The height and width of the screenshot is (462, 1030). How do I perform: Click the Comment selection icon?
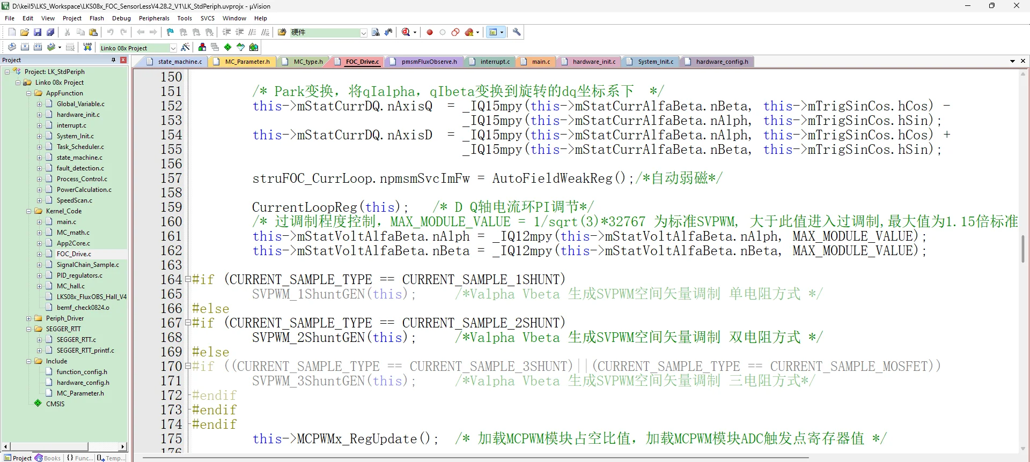(252, 32)
